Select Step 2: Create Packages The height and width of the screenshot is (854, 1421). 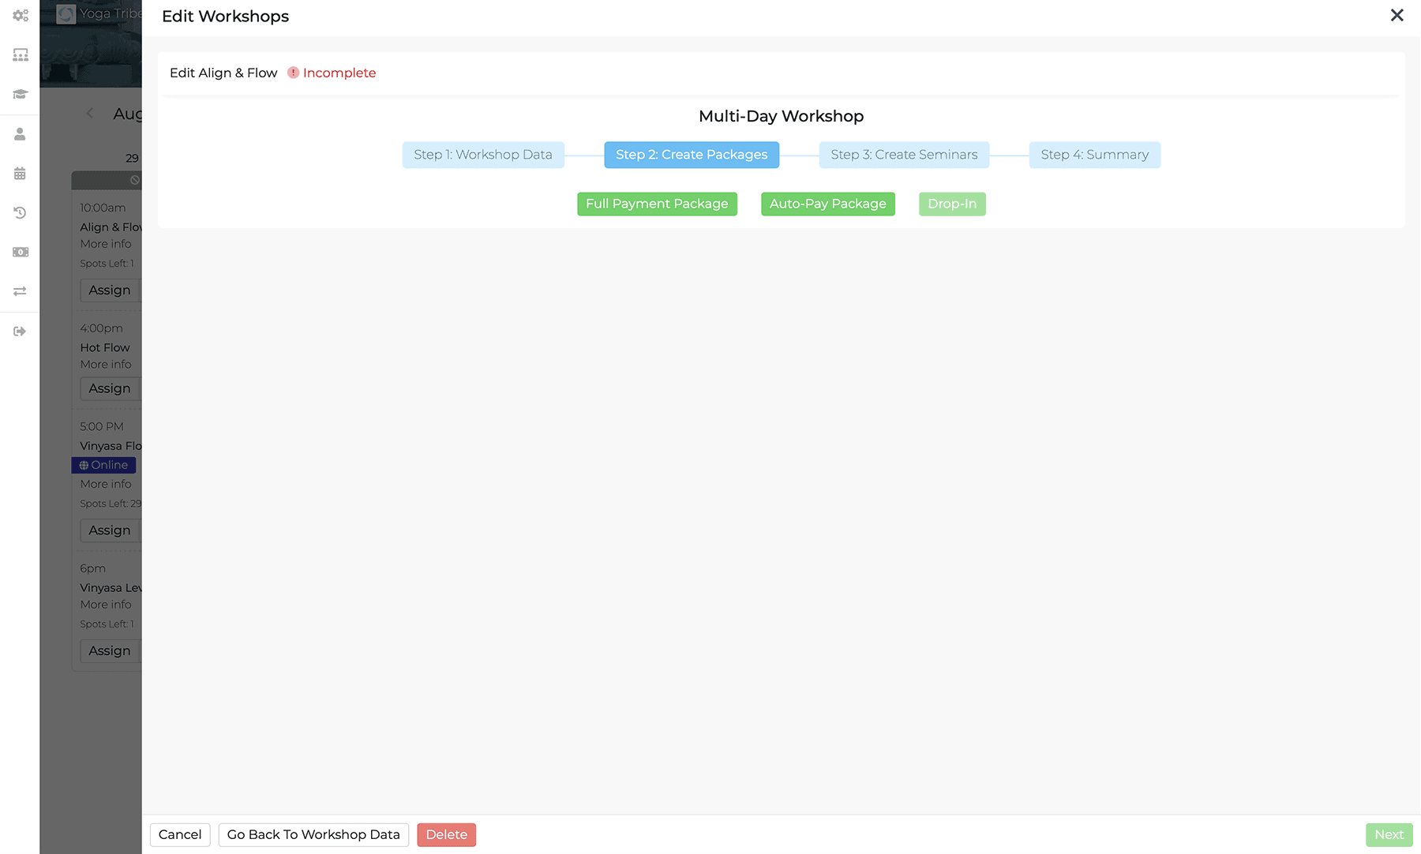click(692, 155)
